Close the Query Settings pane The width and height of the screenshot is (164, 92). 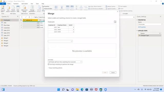161,16
